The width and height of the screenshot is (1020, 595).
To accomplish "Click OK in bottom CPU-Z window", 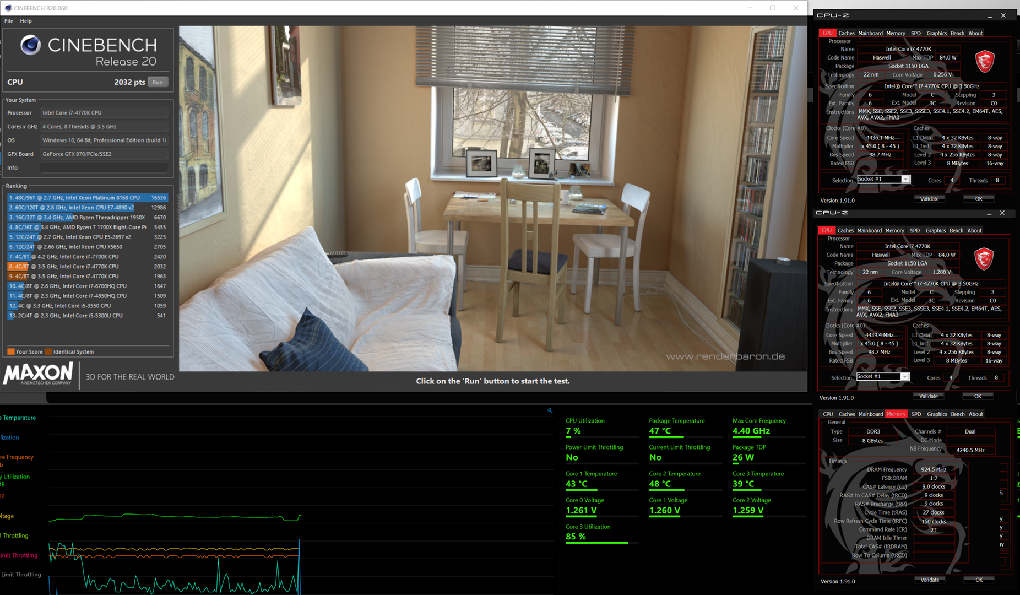I will pyautogui.click(x=979, y=580).
